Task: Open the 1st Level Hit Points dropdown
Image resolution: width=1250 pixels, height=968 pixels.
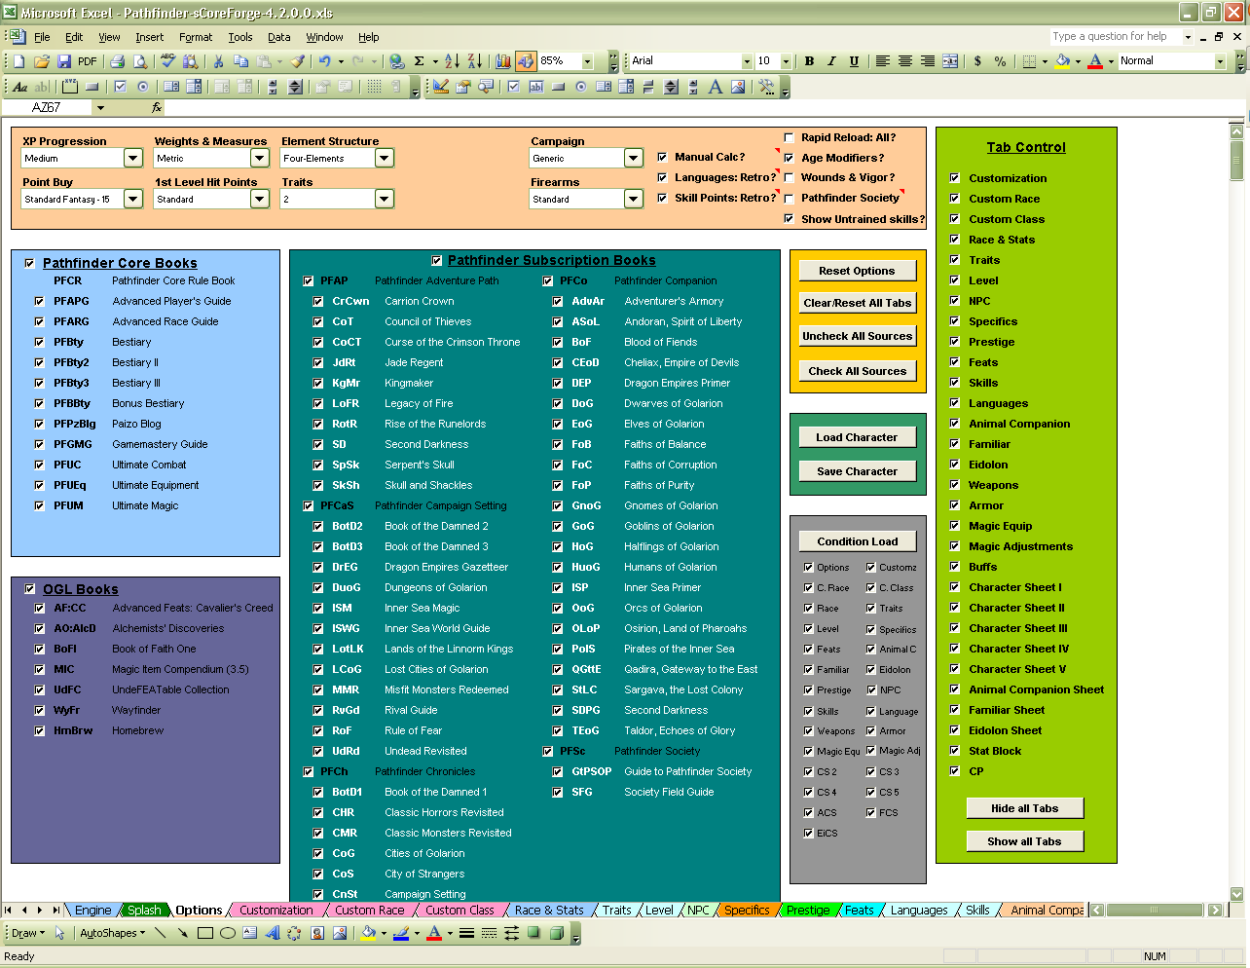Action: point(260,199)
